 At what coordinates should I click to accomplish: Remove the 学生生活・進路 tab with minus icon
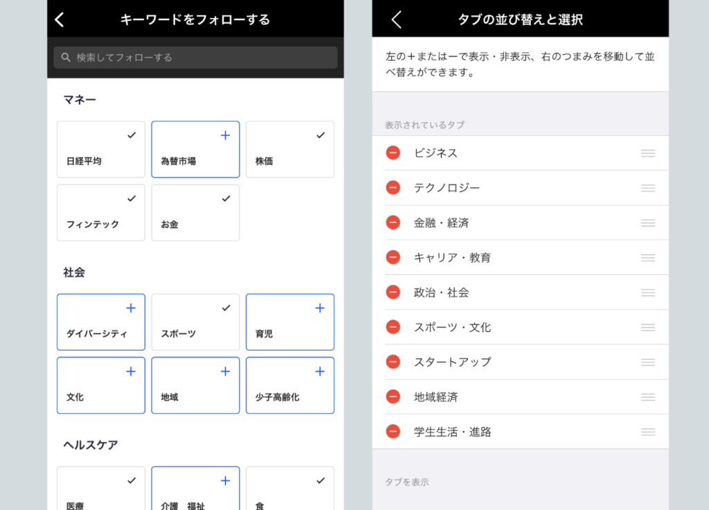coord(393,432)
